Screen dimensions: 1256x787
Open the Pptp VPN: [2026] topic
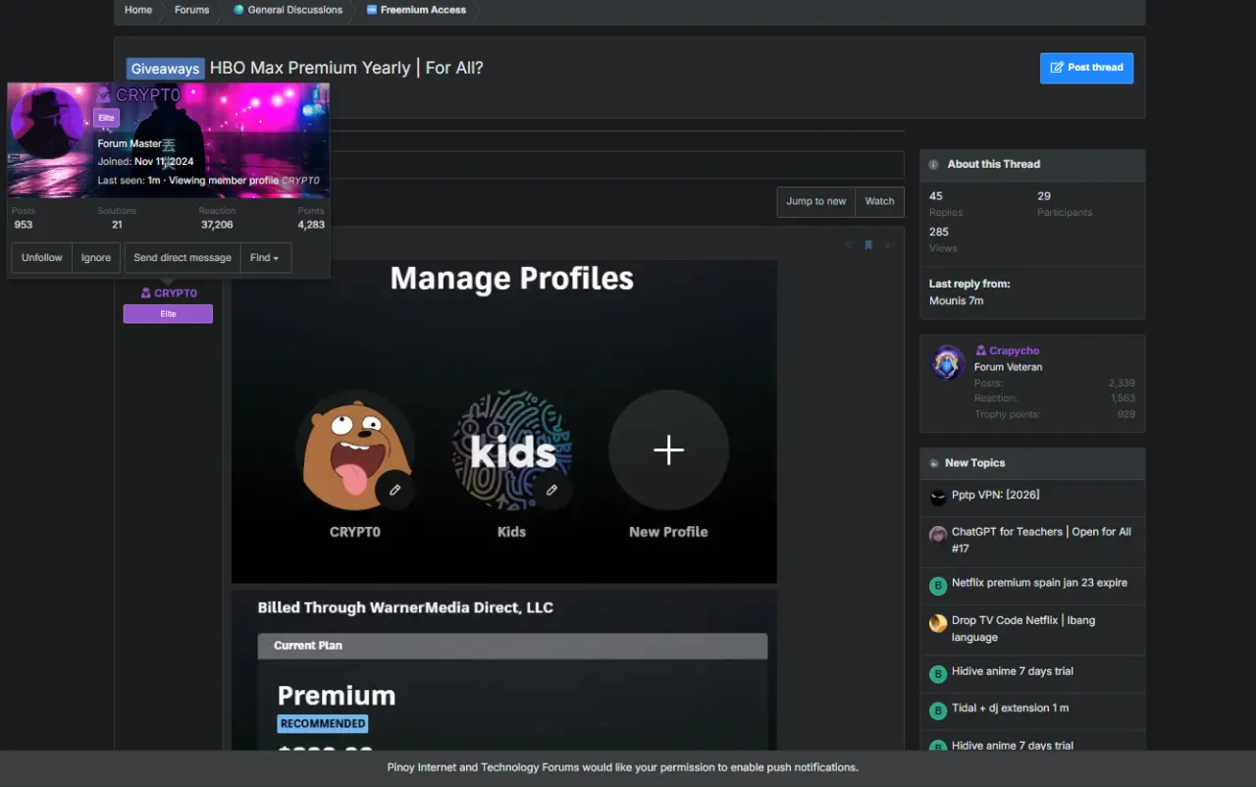995,495
